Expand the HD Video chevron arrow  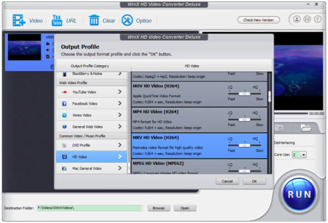tap(120, 156)
